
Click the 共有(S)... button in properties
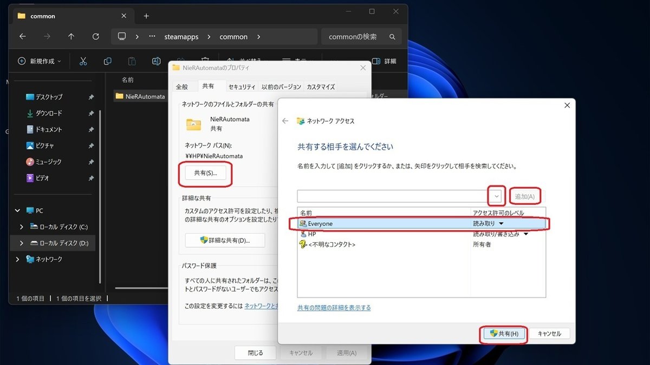205,173
